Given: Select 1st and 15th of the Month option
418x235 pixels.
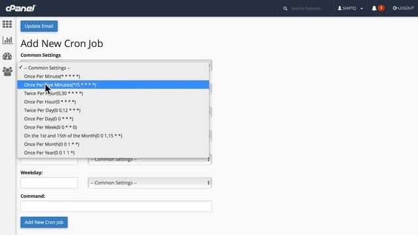Looking at the screenshot, I should click(x=113, y=136).
